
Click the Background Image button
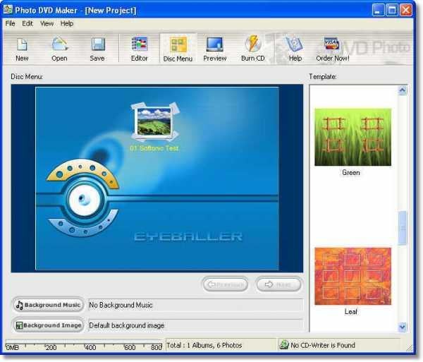49,325
